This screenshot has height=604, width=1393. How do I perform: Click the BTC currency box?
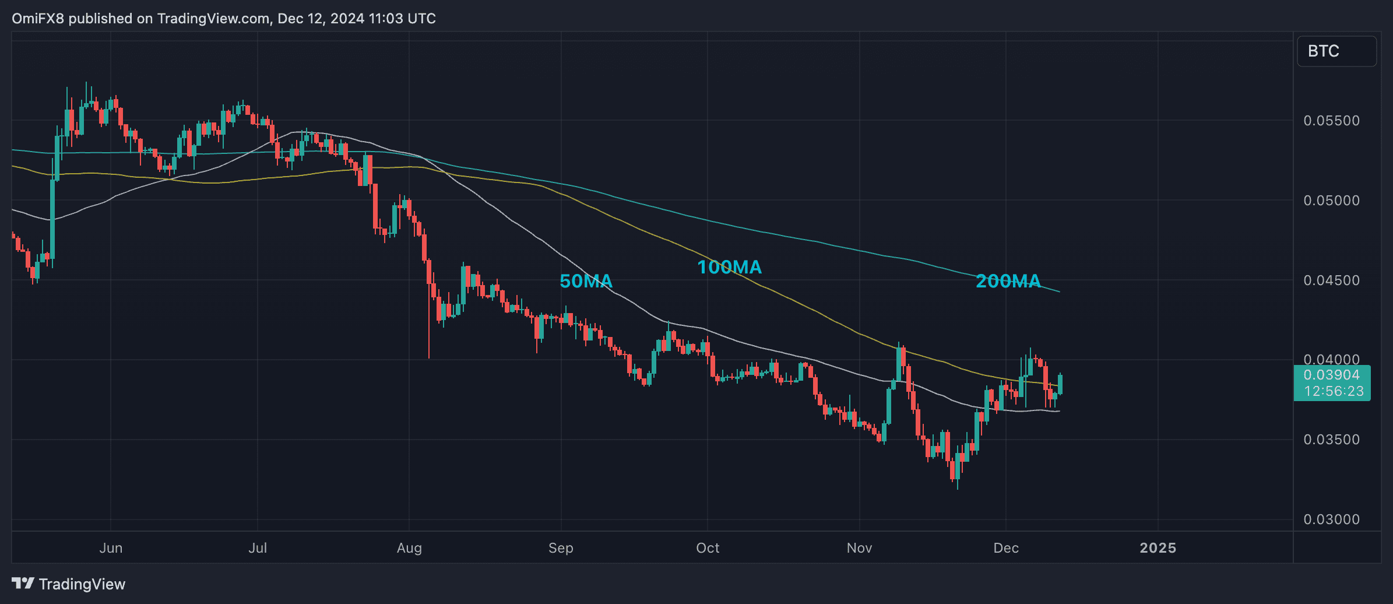tap(1336, 51)
